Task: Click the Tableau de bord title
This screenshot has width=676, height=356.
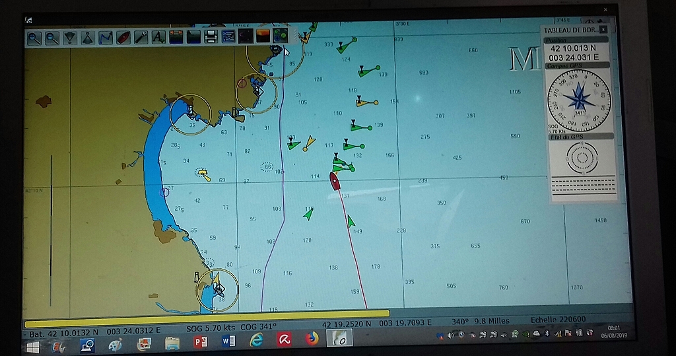Action: tap(570, 30)
